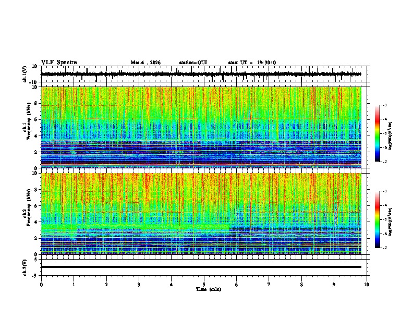The height and width of the screenshot is (319, 413).
Task: Click the "8" kHz tick on ch.1 spectrogram
Action: click(36, 103)
